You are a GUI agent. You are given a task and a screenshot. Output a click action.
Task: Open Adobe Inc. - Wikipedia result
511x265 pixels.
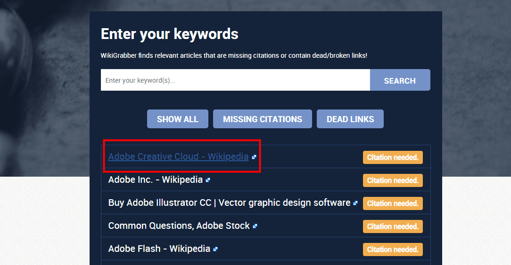156,179
